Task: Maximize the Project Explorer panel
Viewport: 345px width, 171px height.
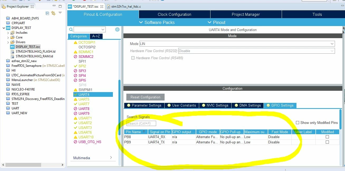Action: [x=60, y=6]
